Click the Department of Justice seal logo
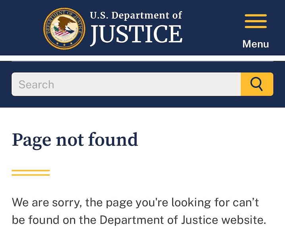 coord(64,28)
